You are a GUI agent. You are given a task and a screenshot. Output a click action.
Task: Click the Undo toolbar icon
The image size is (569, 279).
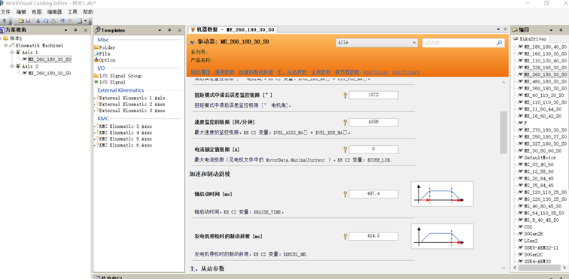click(62, 21)
